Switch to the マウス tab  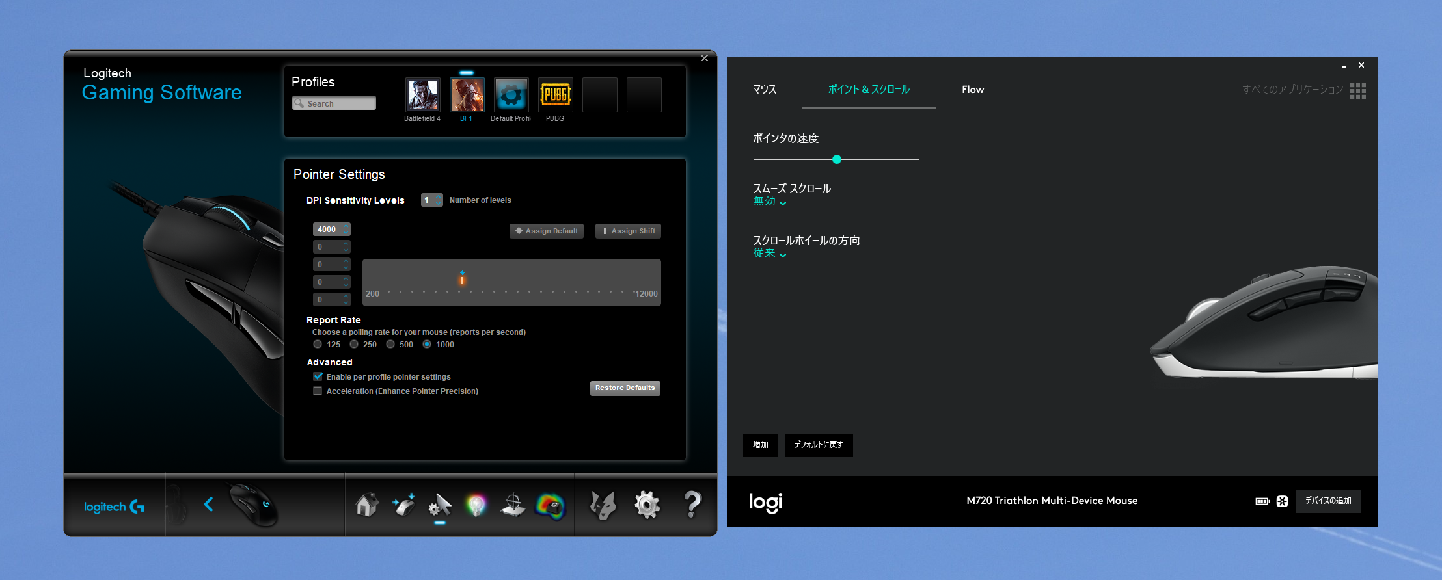(x=765, y=90)
